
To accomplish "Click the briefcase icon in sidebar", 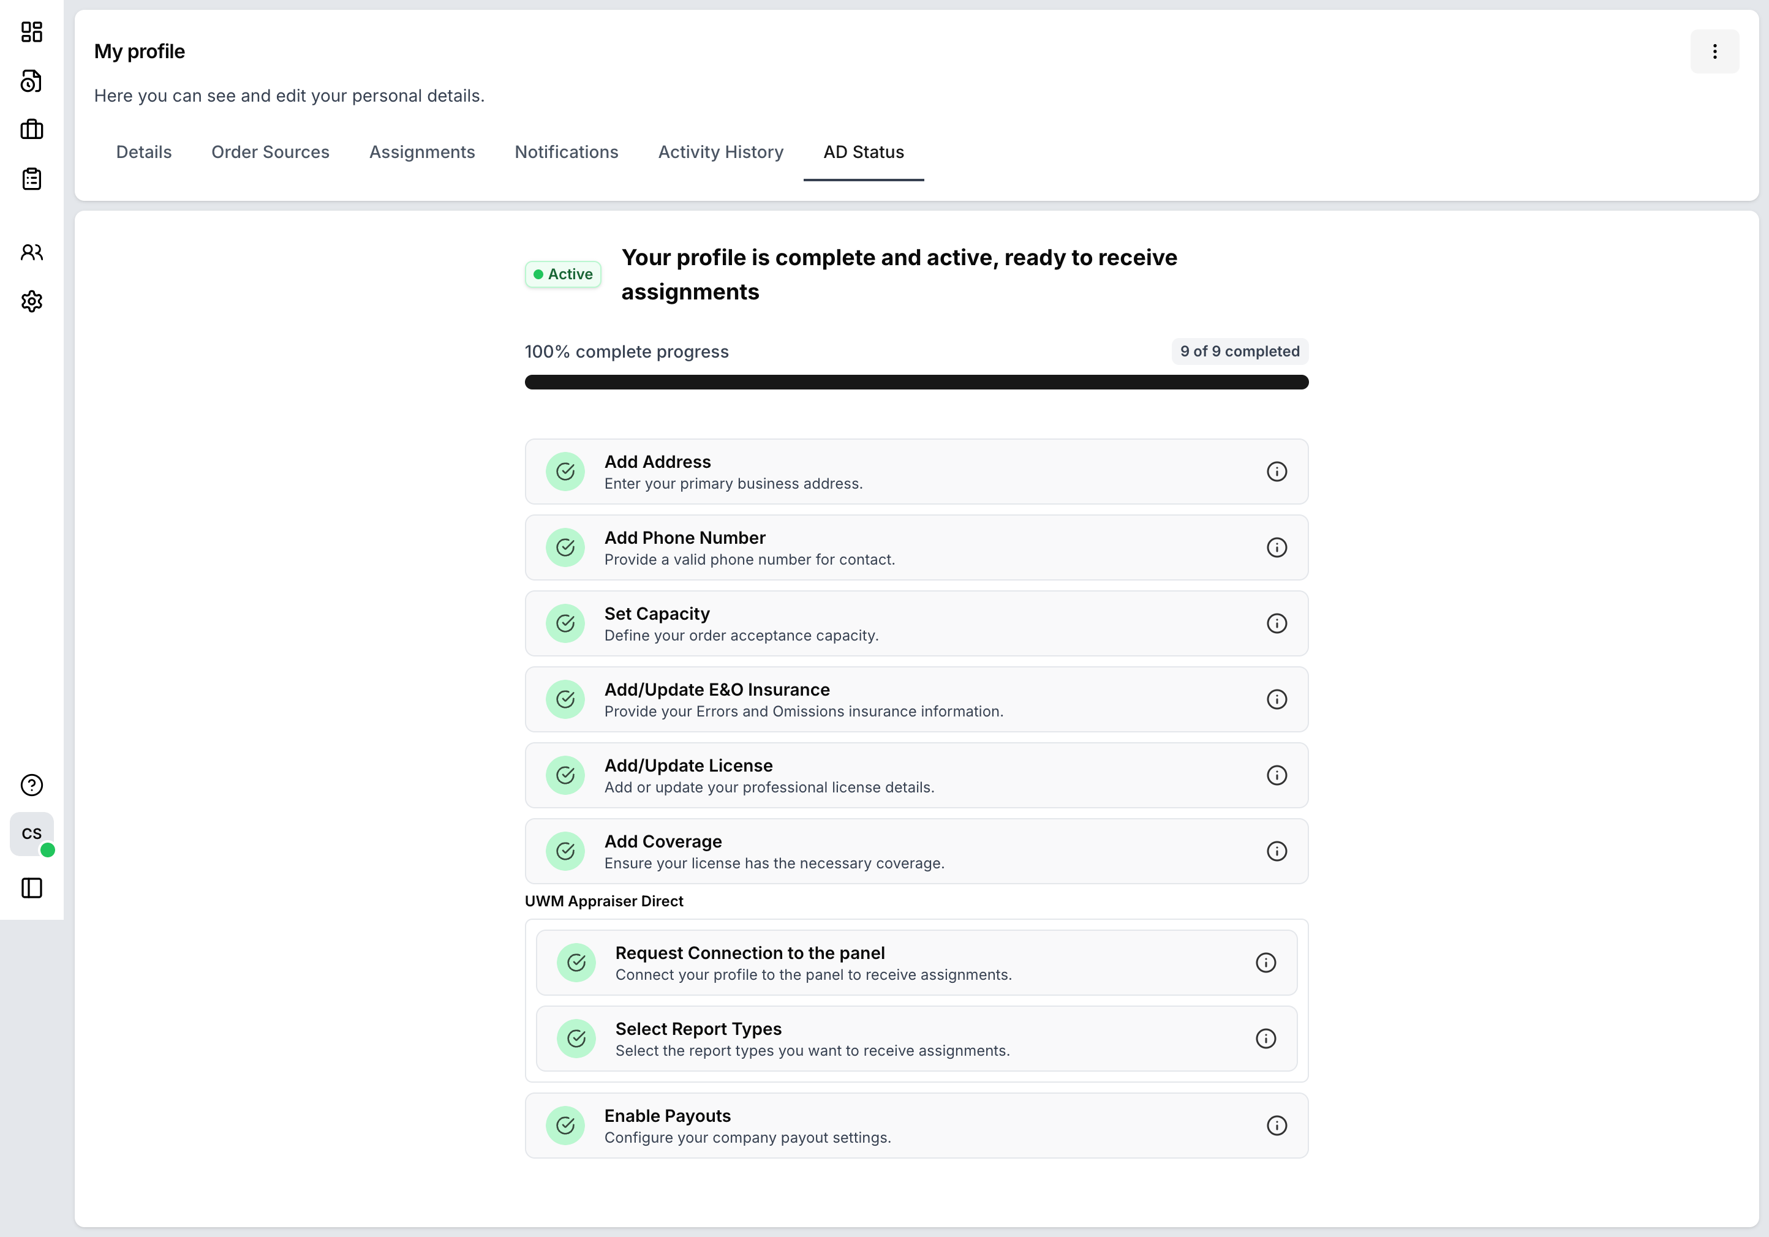I will pos(32,129).
